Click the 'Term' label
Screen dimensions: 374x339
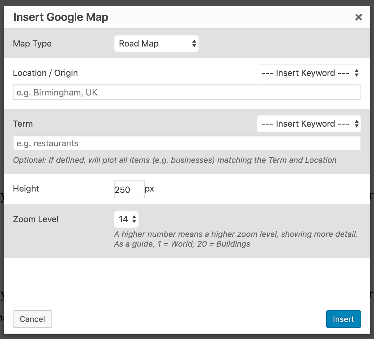(x=23, y=124)
